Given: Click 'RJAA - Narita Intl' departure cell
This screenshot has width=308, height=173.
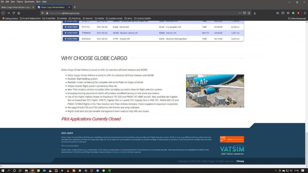Looking at the screenshot, I should tap(121, 27).
